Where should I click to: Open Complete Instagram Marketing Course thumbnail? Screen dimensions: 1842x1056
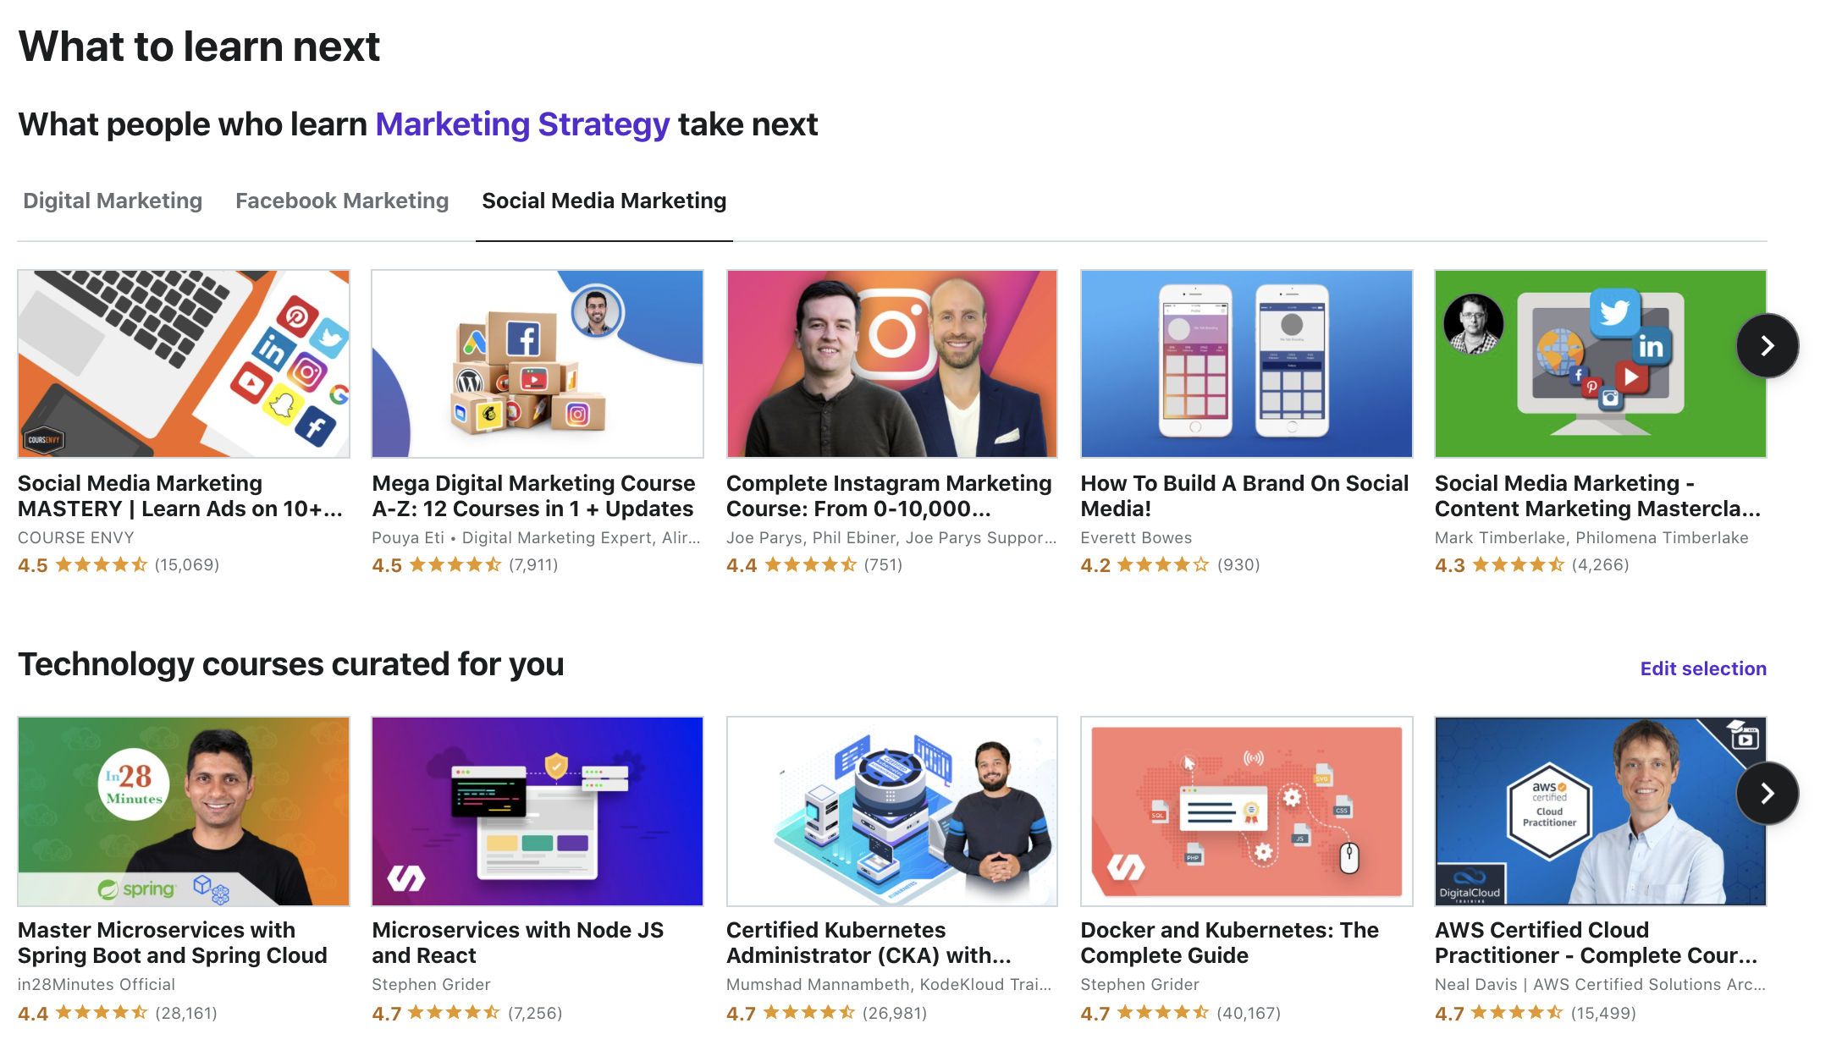pos(891,364)
